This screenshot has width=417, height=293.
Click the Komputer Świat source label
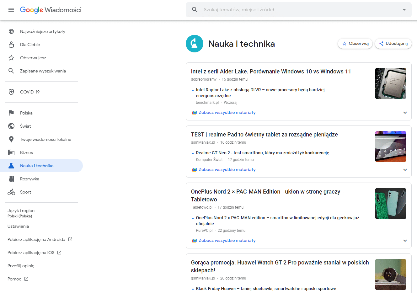[209, 160]
